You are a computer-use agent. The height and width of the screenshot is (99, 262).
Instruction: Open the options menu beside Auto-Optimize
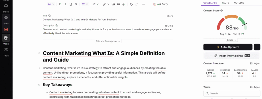pyautogui.click(x=257, y=47)
